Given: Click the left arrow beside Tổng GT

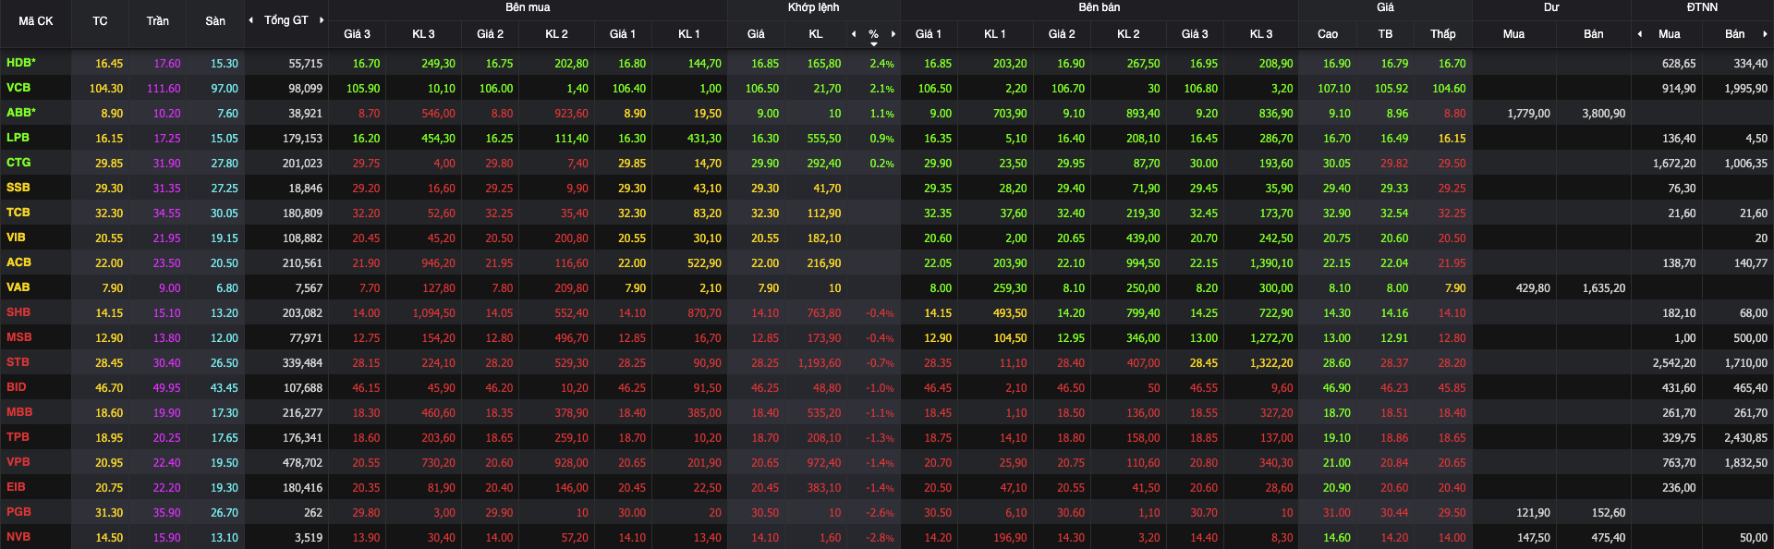Looking at the screenshot, I should 251,20.
